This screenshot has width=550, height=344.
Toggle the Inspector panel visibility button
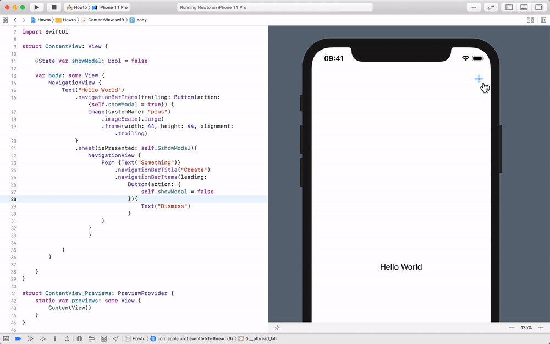click(538, 7)
